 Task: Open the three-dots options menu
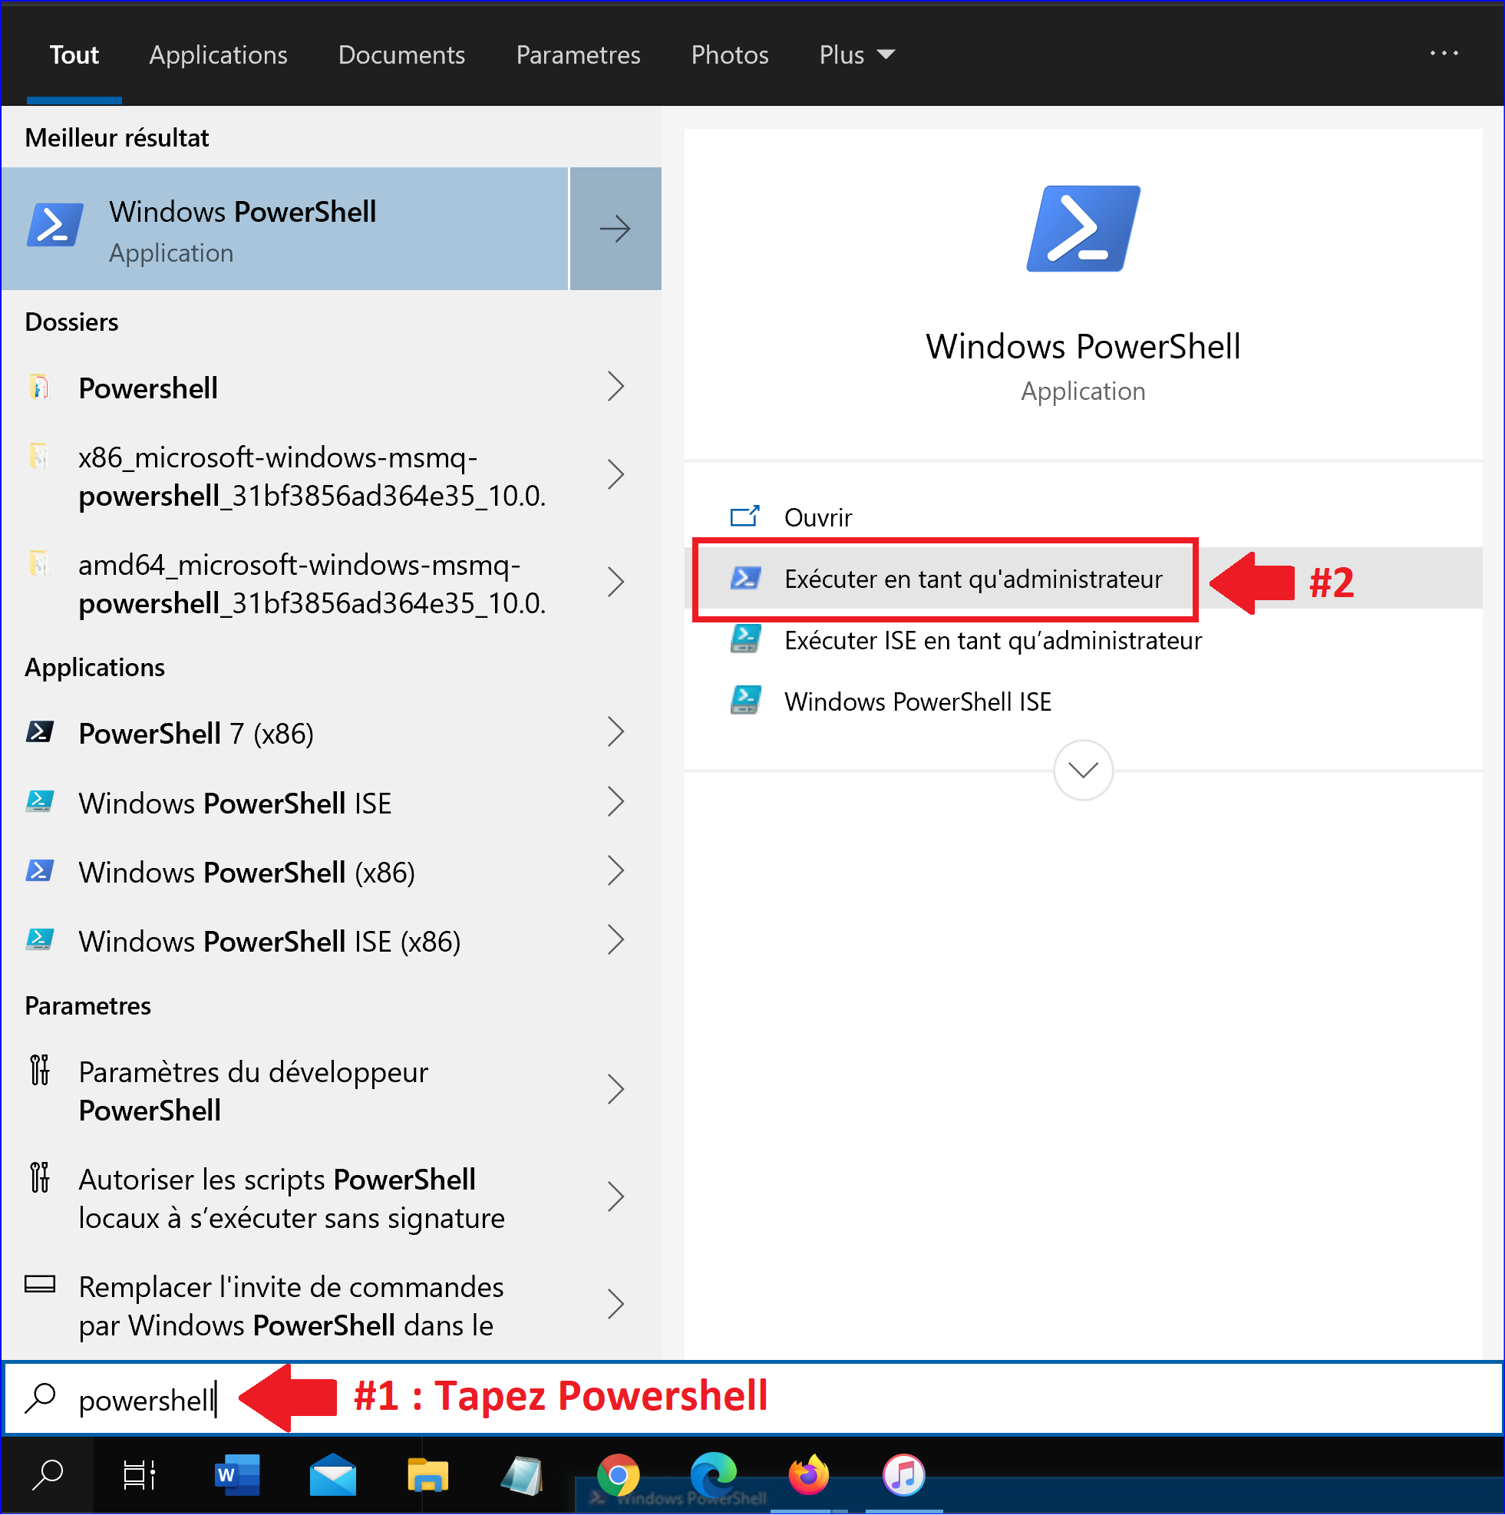1444,53
